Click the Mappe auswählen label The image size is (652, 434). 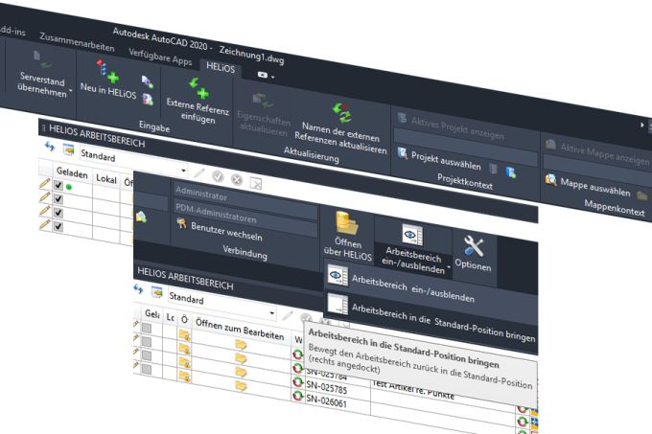pos(595,188)
